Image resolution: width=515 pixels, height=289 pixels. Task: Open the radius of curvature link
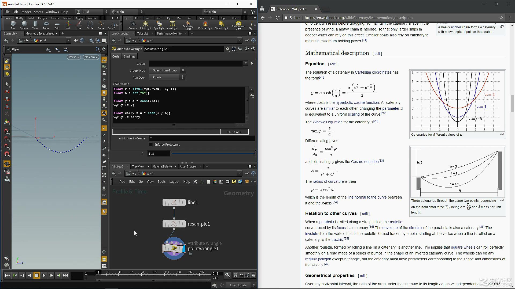328,181
